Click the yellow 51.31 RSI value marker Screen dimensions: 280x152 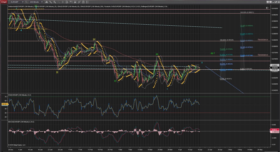click(x=4, y=104)
